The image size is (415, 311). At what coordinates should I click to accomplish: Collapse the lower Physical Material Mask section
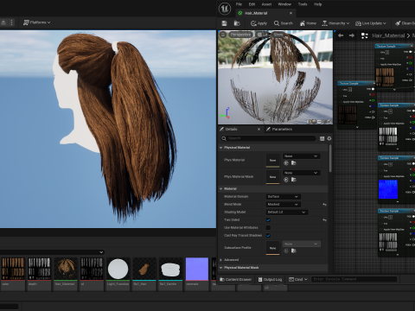coord(221,268)
